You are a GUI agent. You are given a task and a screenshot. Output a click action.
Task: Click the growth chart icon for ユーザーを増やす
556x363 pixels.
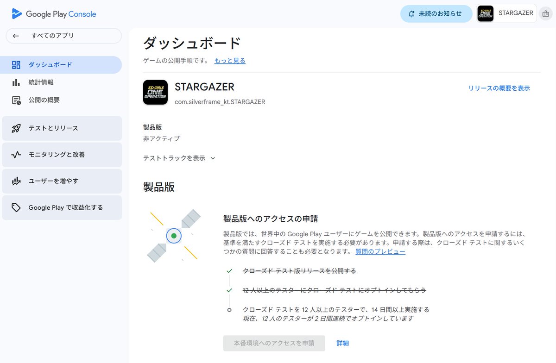click(x=16, y=181)
